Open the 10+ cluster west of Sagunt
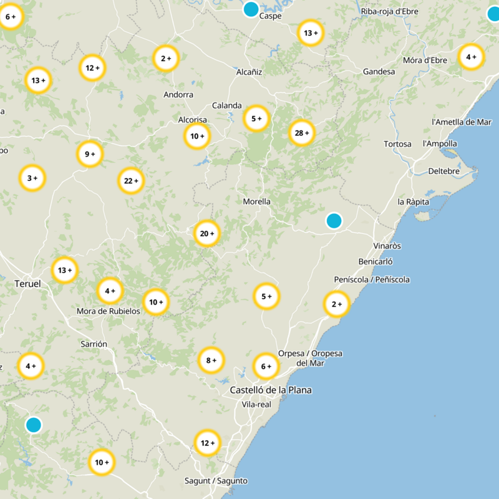 pyautogui.click(x=102, y=462)
